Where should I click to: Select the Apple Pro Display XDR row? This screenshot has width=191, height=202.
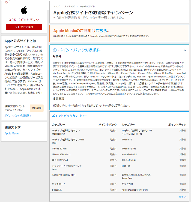pyautogui.click(x=84, y=175)
